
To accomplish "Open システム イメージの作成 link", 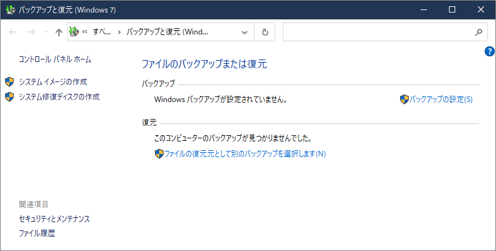I will 53,82.
